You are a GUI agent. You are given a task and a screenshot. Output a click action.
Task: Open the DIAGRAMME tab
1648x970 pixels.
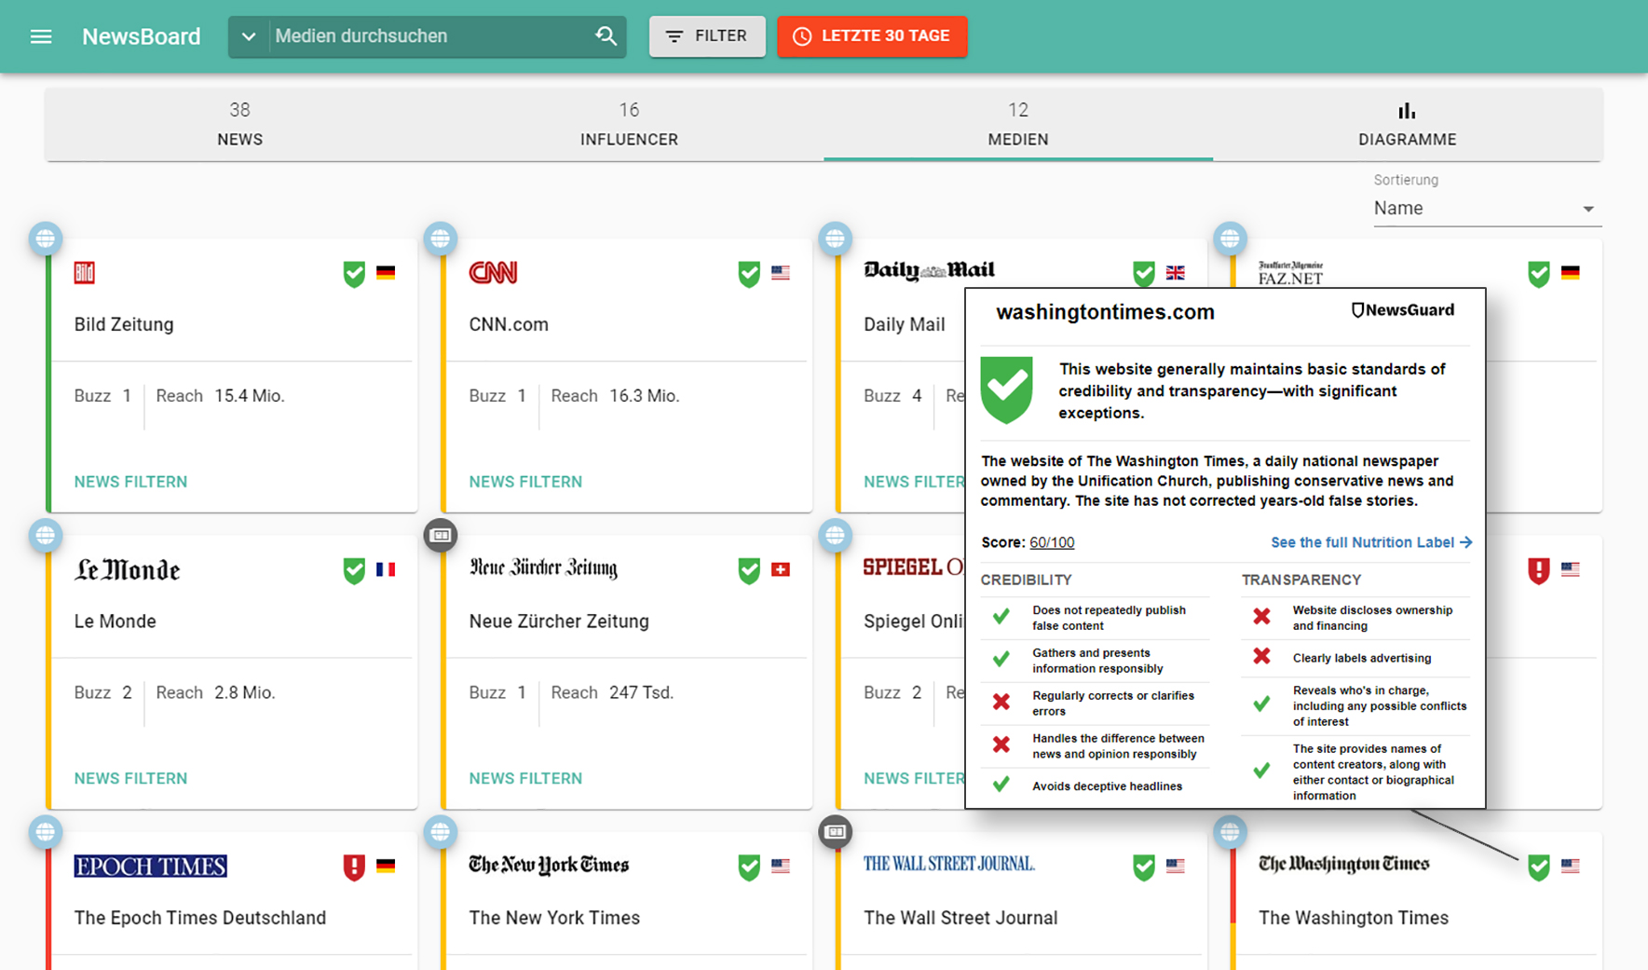pos(1407,124)
